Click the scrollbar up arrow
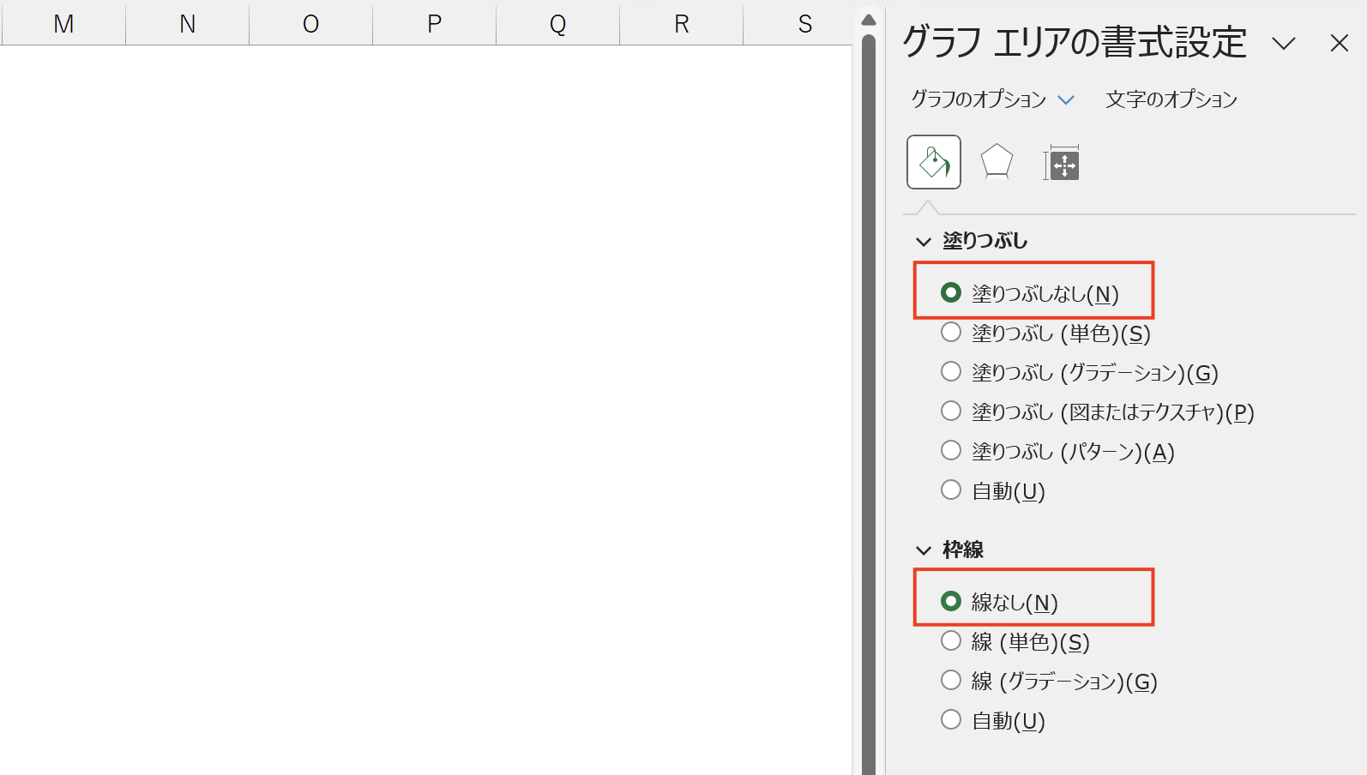The image size is (1367, 775). click(x=869, y=20)
